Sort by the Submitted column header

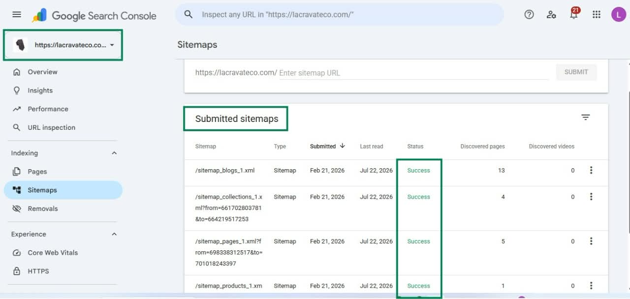(327, 146)
